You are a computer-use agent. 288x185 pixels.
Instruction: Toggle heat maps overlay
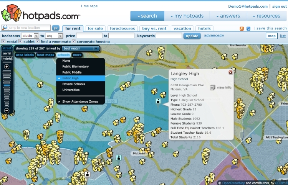tap(45, 55)
